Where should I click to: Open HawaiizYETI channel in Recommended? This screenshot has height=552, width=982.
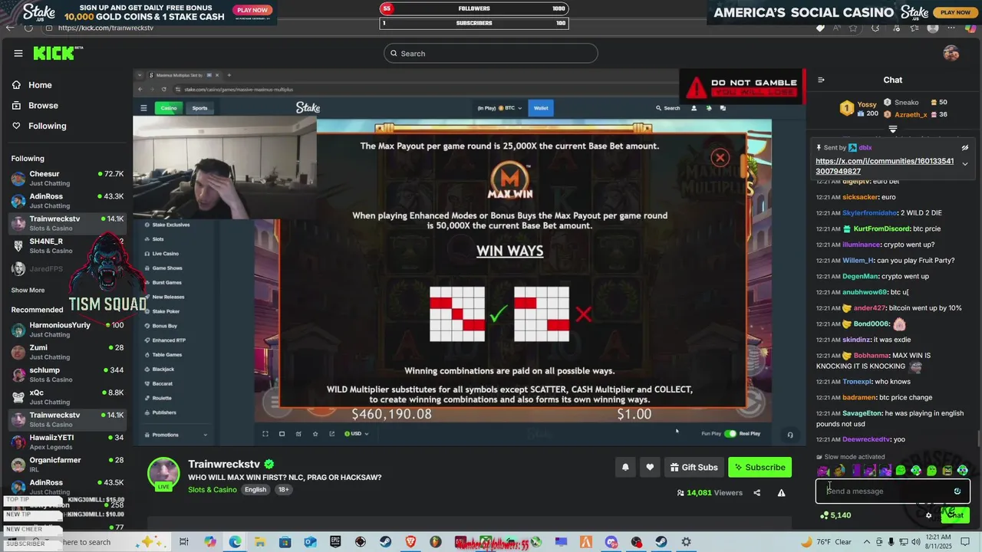(x=68, y=442)
